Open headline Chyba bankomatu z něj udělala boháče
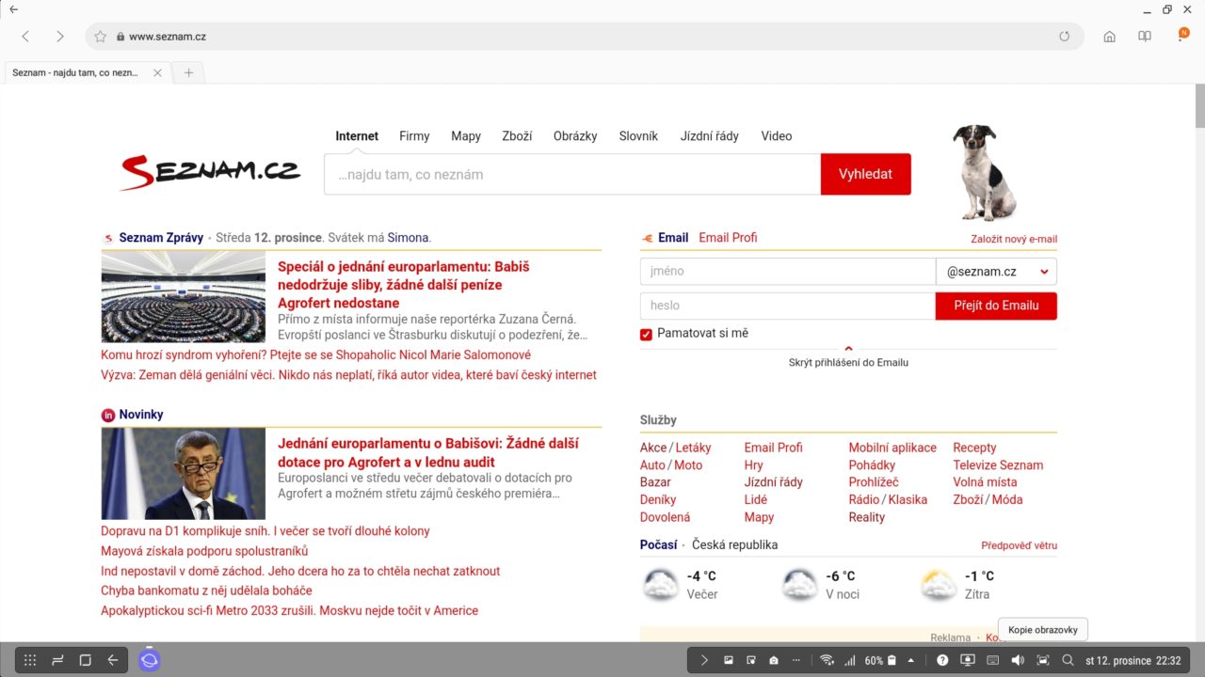 coord(206,590)
